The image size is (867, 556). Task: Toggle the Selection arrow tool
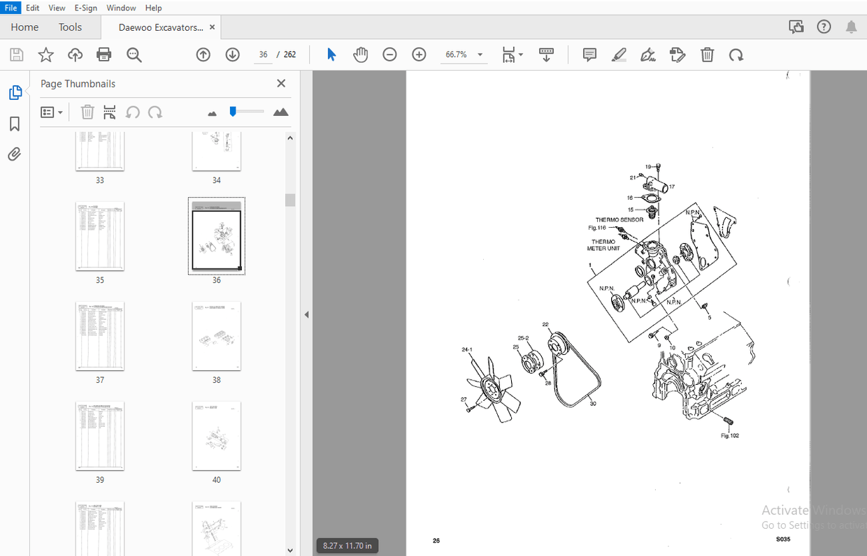[331, 54]
